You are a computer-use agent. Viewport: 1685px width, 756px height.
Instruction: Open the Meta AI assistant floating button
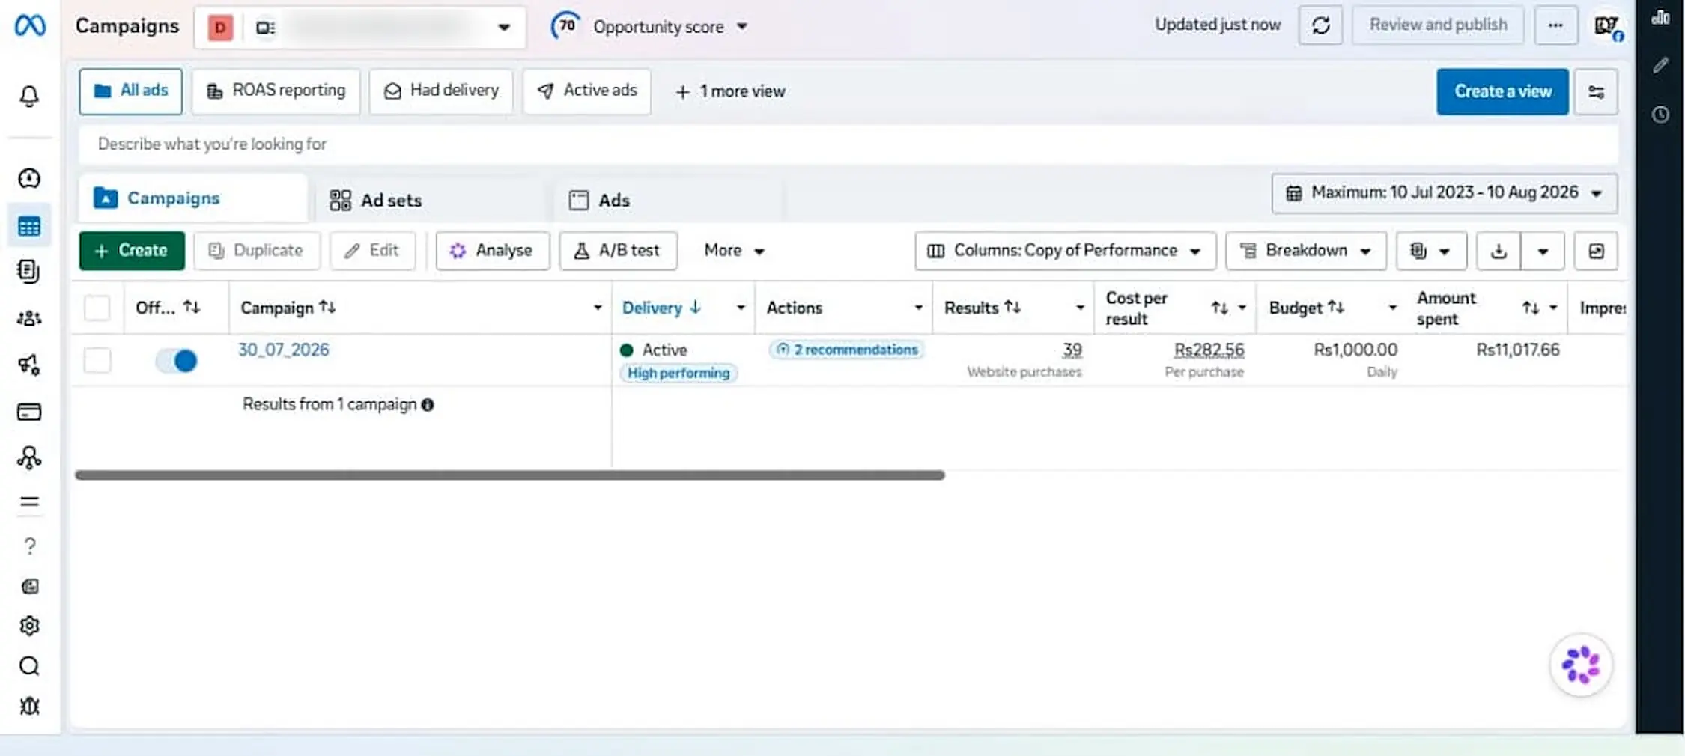1580,665
